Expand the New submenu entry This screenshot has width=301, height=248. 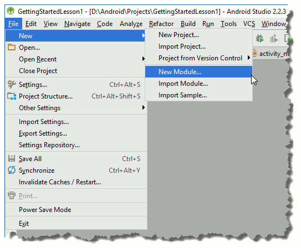click(75, 36)
